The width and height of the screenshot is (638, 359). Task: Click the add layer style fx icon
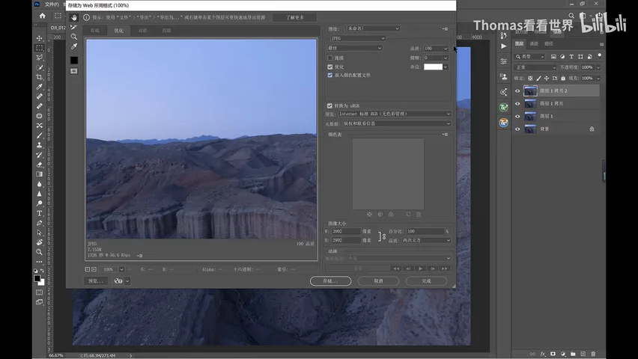(x=543, y=354)
